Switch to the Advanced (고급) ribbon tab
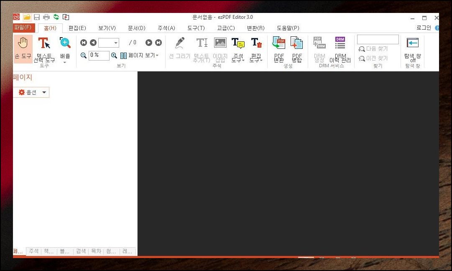Image resolution: width=452 pixels, height=271 pixels. coord(226,28)
